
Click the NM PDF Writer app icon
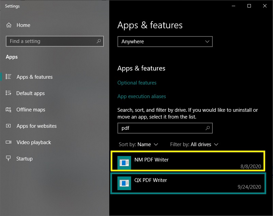[x=124, y=163]
